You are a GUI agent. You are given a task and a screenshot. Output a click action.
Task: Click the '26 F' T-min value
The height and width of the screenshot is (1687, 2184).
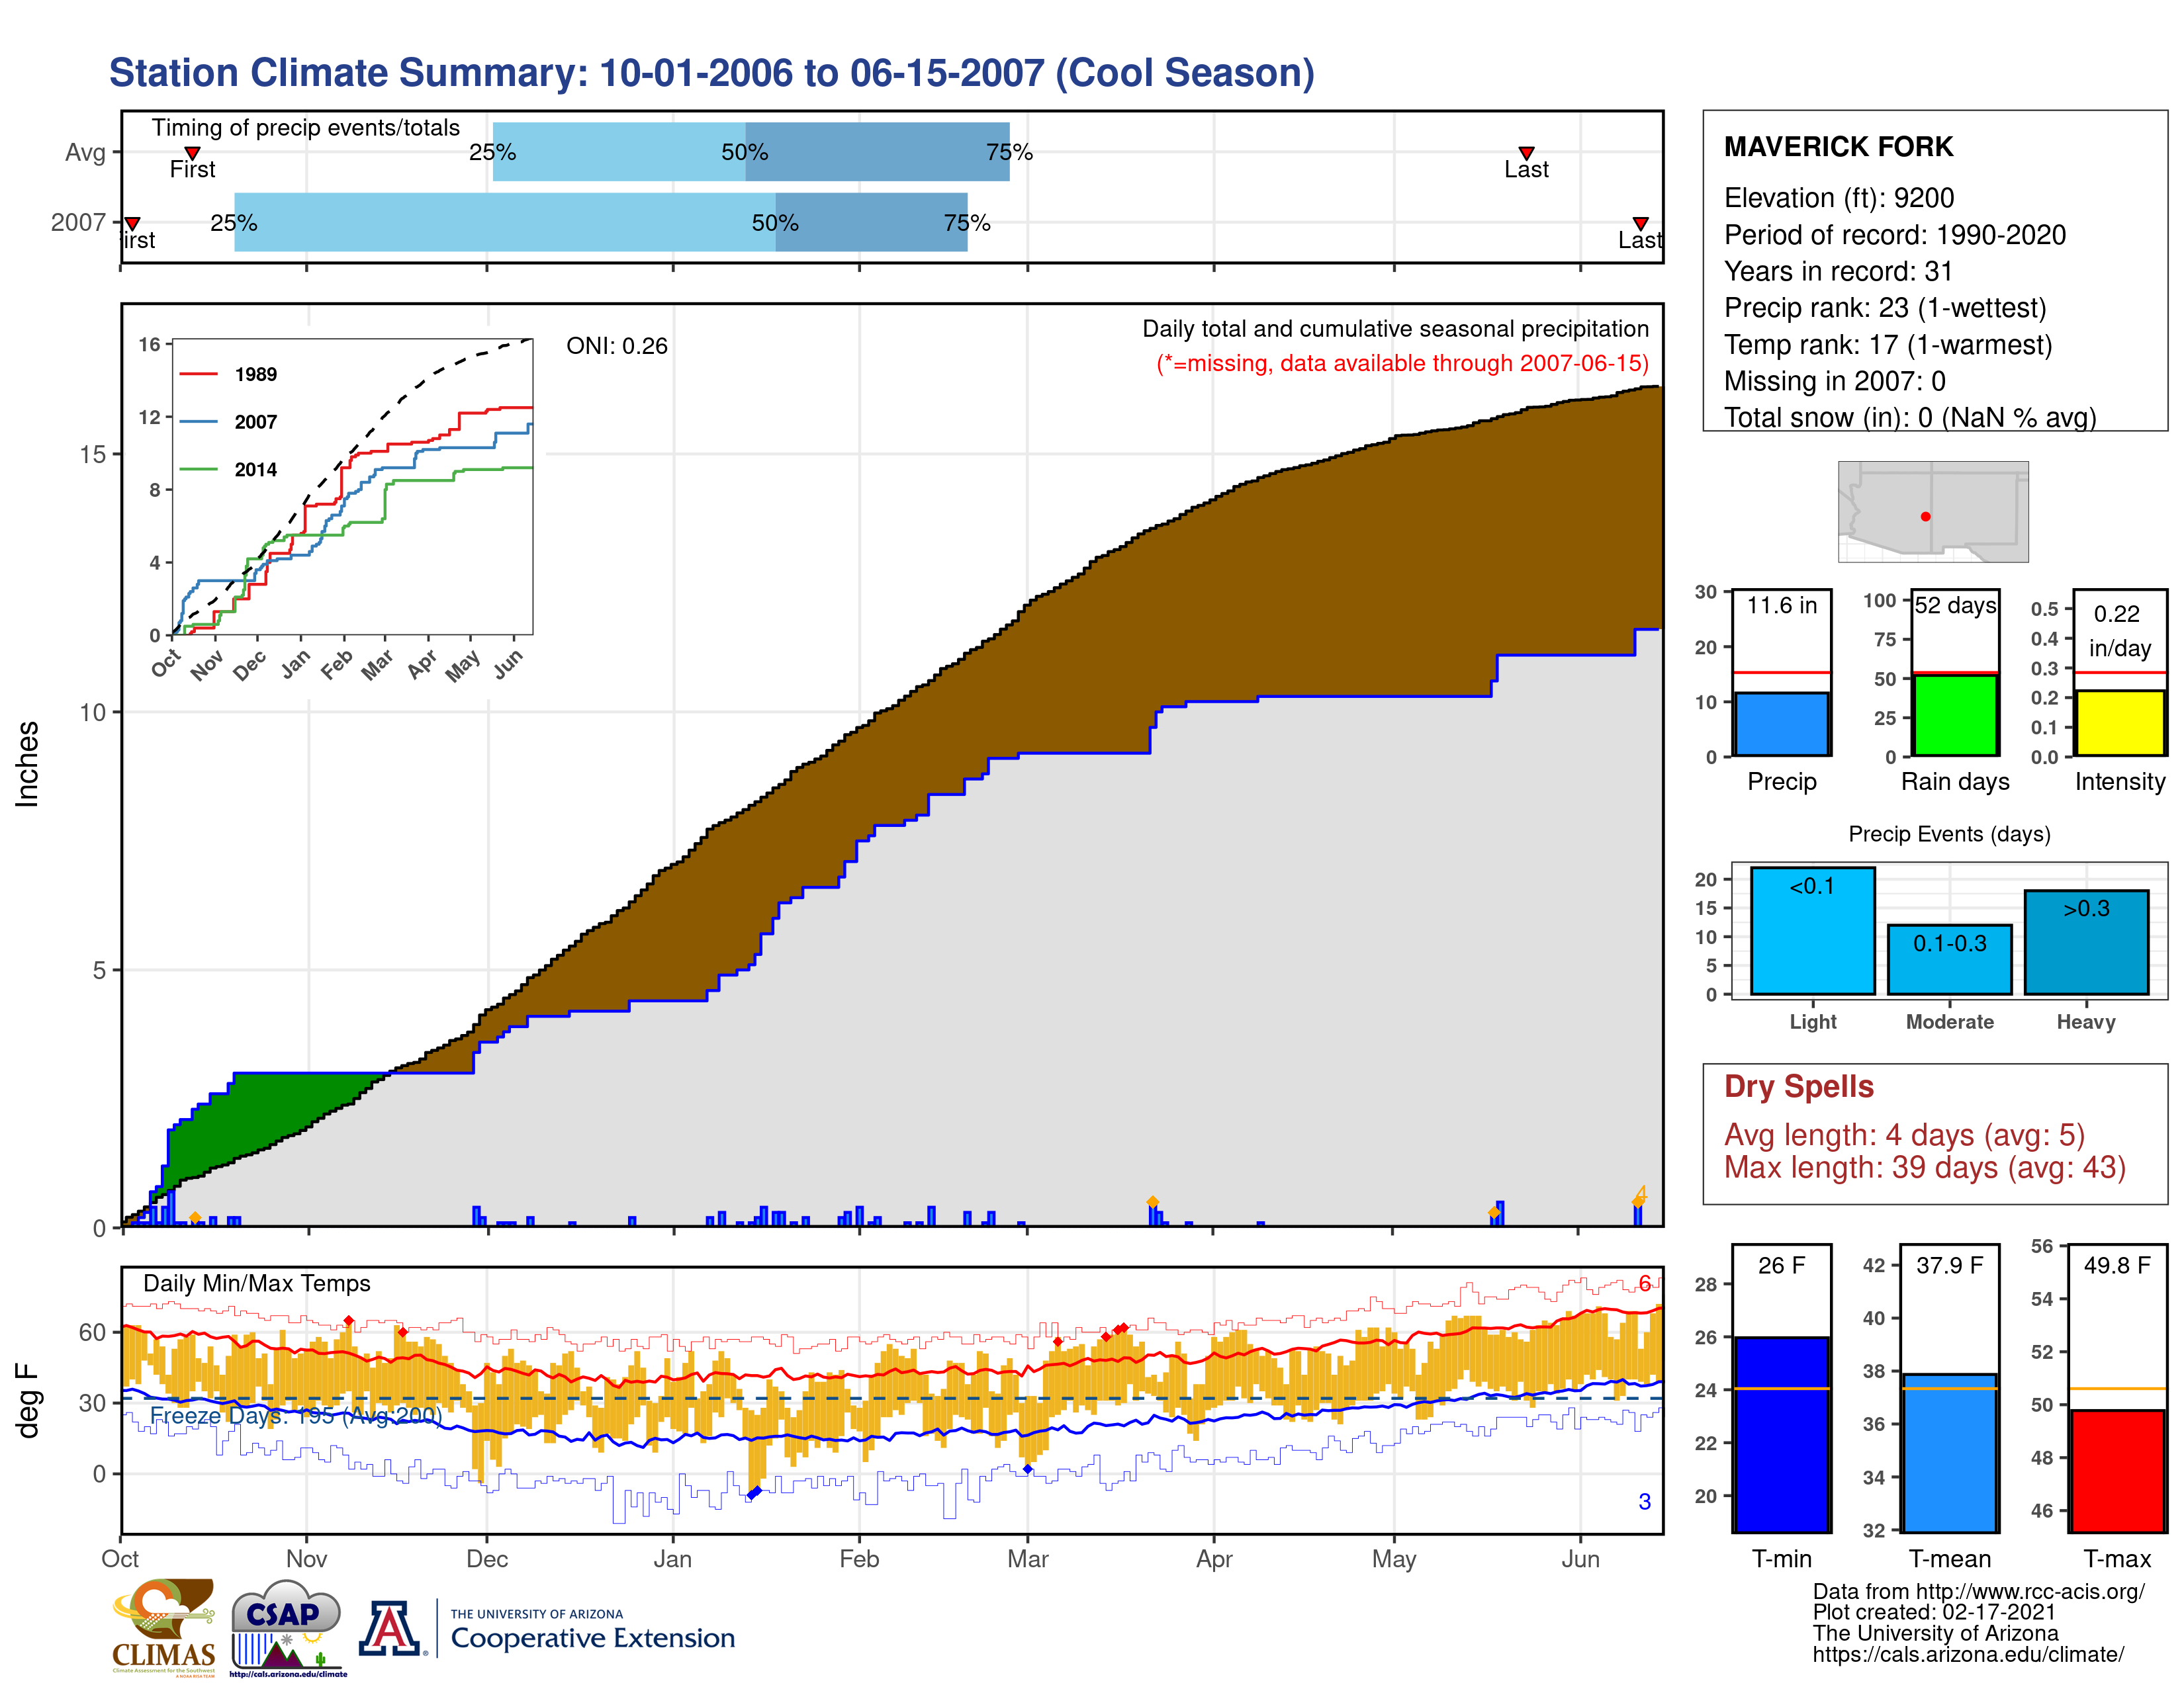1781,1265
